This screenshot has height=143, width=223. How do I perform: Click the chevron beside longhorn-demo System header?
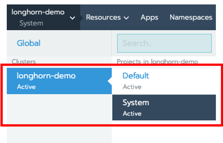pos(72,18)
